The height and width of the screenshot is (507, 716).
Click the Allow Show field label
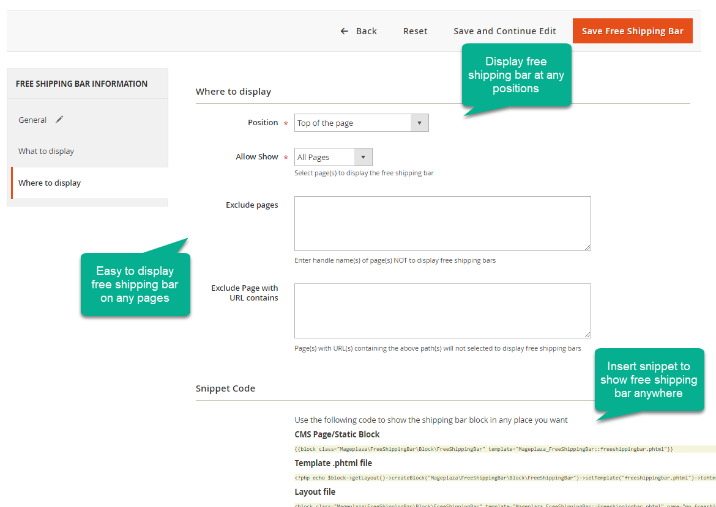(x=257, y=157)
